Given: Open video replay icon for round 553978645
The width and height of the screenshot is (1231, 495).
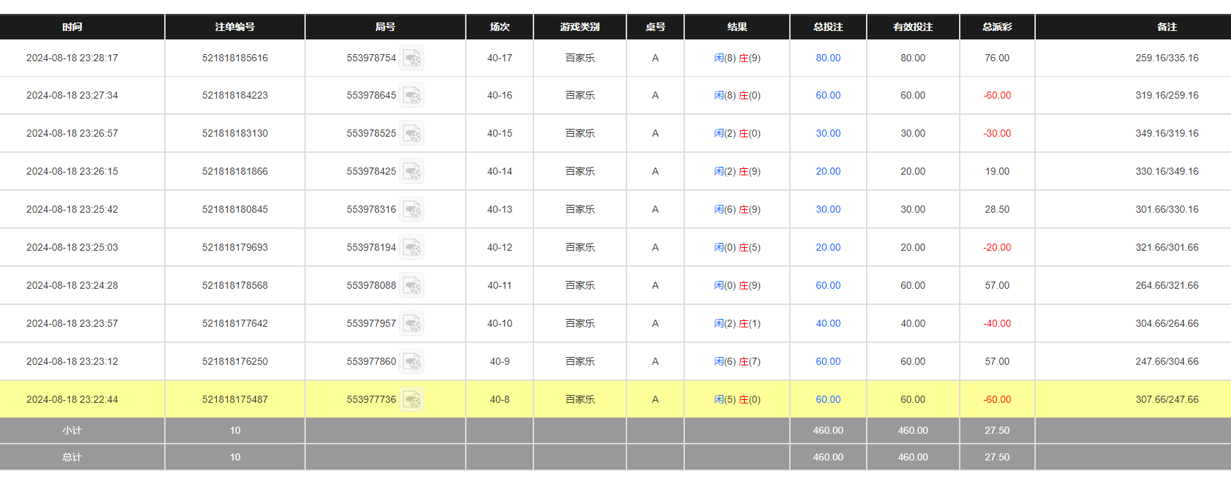Looking at the screenshot, I should click(412, 96).
